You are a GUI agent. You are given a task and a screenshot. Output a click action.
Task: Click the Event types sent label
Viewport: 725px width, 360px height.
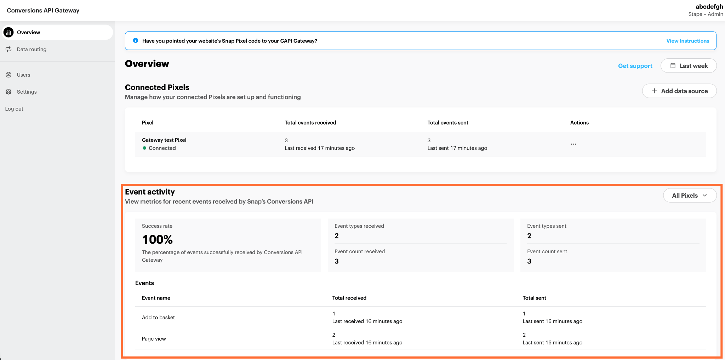tap(547, 226)
